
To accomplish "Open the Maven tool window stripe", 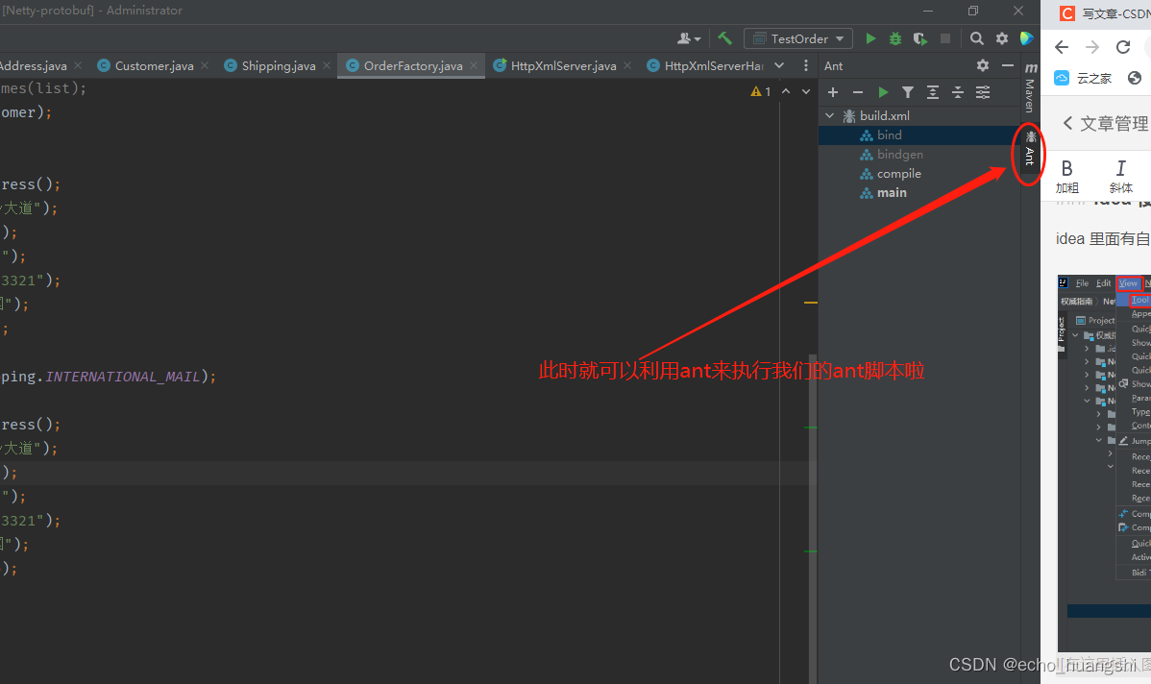I will 1030,87.
